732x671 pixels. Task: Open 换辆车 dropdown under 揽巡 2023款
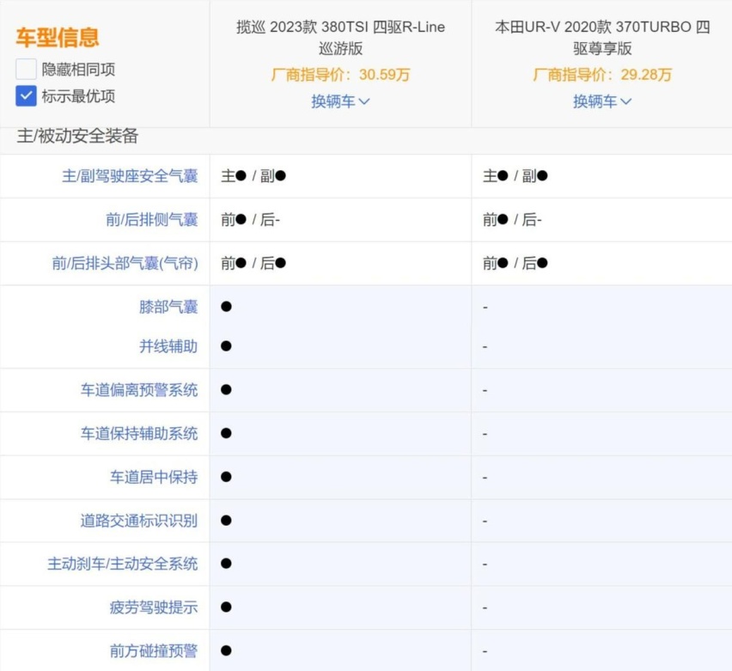[340, 101]
